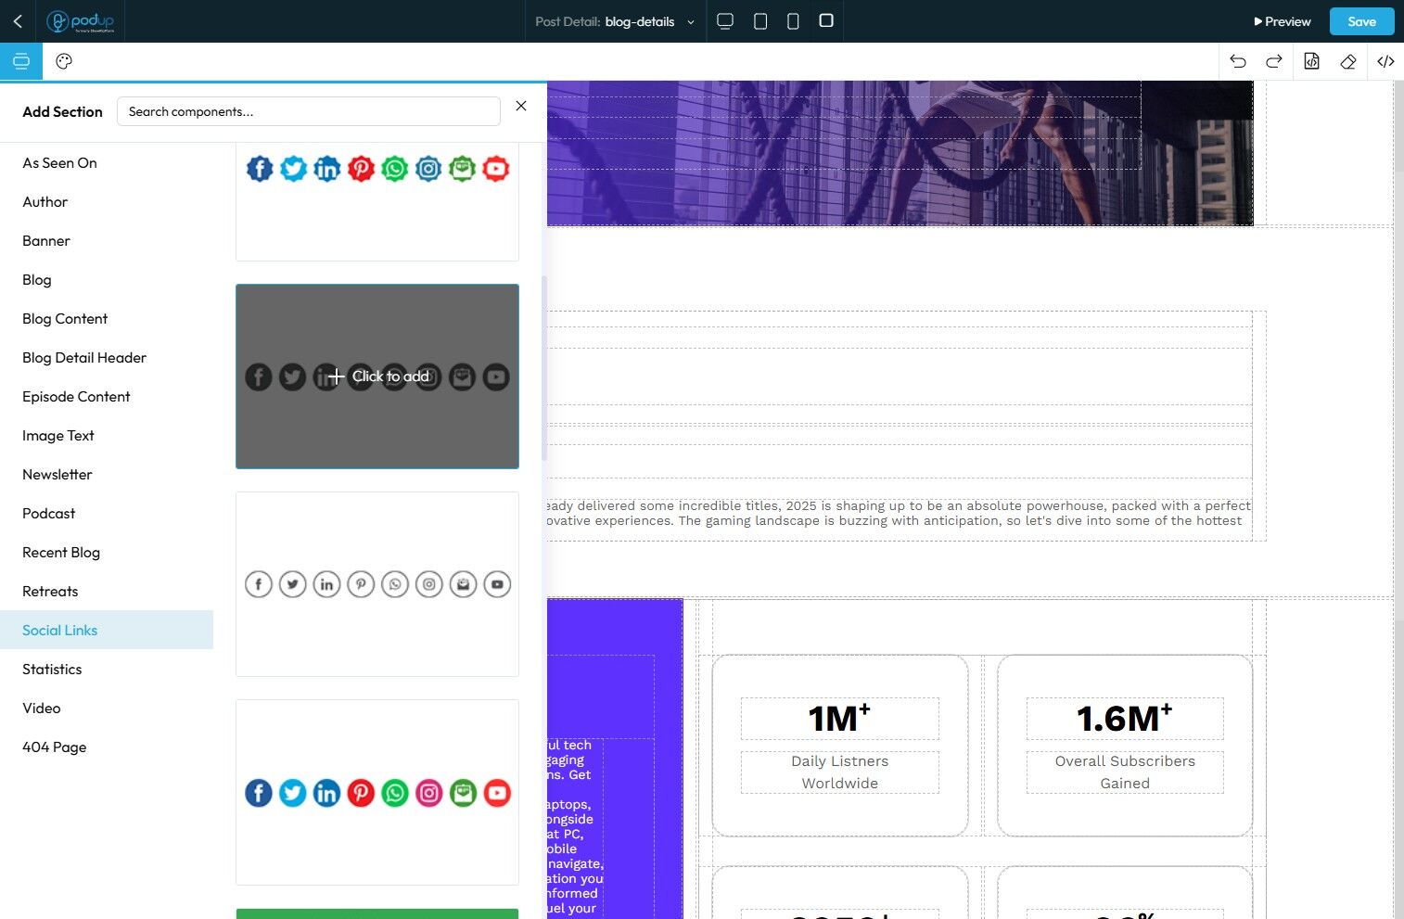Select the 'Daily Listners Worldwide' label
This screenshot has width=1404, height=919.
(x=839, y=772)
